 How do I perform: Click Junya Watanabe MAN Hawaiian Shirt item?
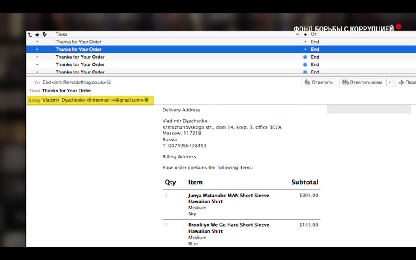click(x=229, y=198)
